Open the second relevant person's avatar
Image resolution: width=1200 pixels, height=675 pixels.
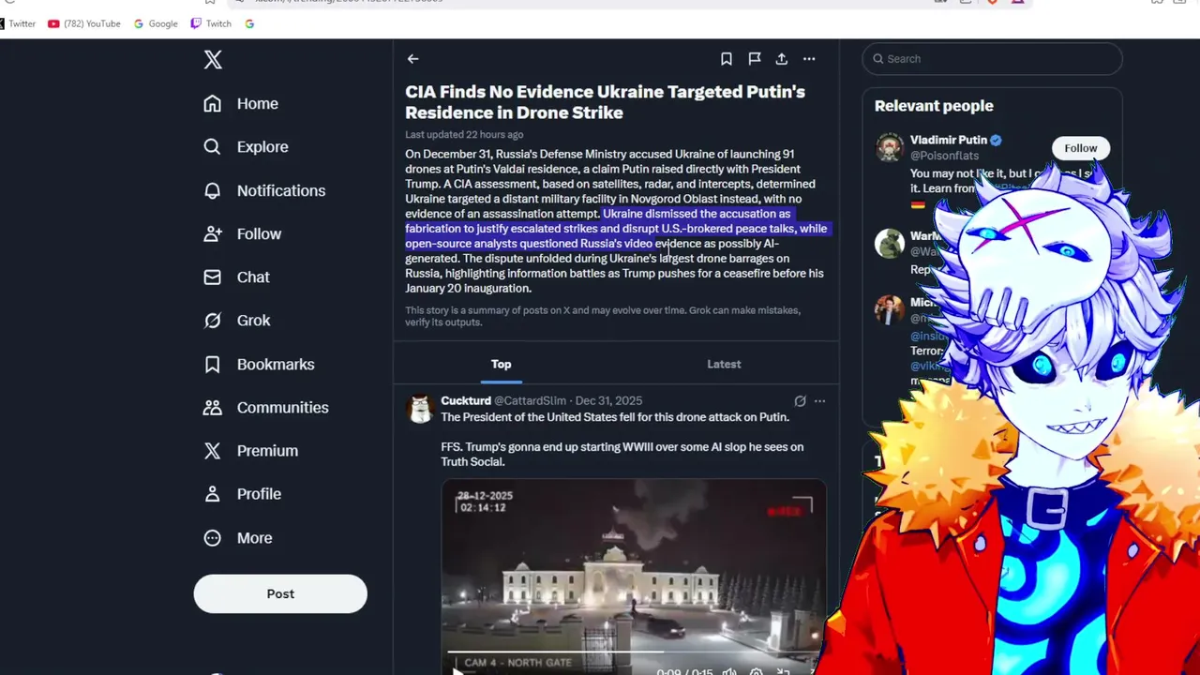[x=890, y=244]
